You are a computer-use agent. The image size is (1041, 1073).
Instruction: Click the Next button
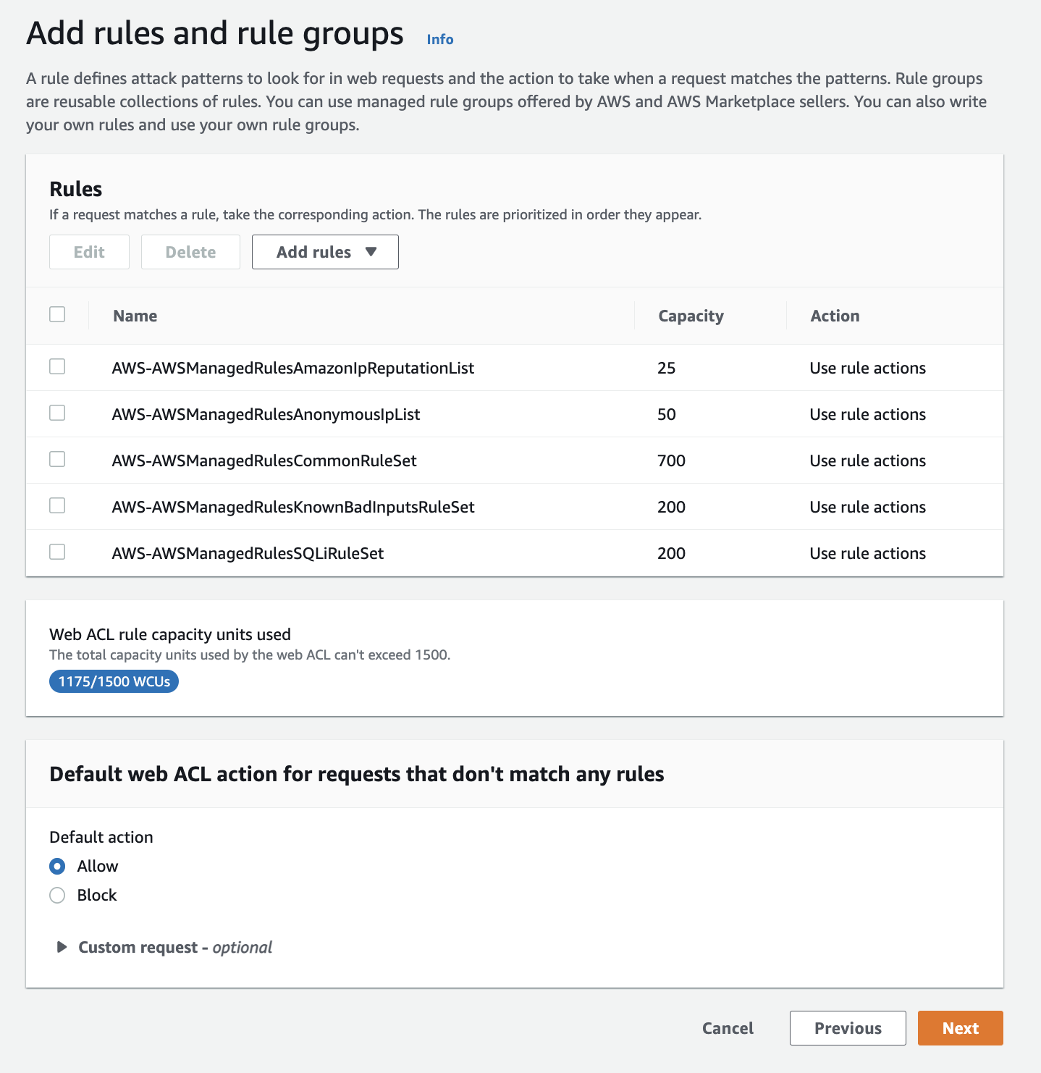pos(961,1028)
